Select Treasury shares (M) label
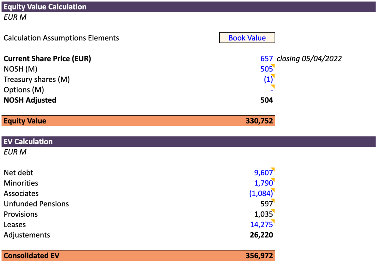 coord(37,79)
